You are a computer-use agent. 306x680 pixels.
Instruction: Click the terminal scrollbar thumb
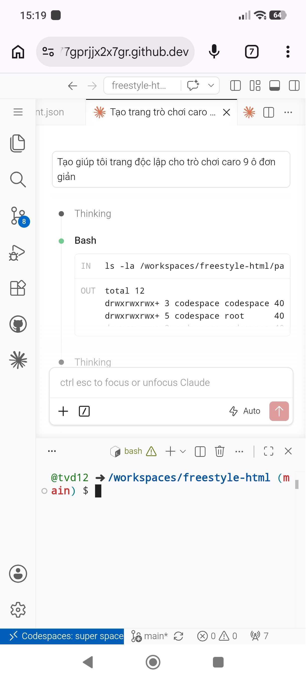pyautogui.click(x=297, y=484)
